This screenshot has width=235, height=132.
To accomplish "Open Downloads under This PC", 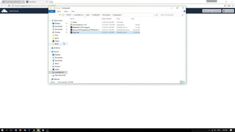I will 58,60.
